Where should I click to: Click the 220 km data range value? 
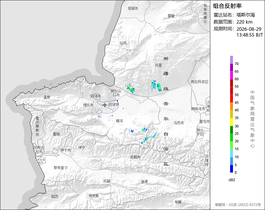(244, 22)
